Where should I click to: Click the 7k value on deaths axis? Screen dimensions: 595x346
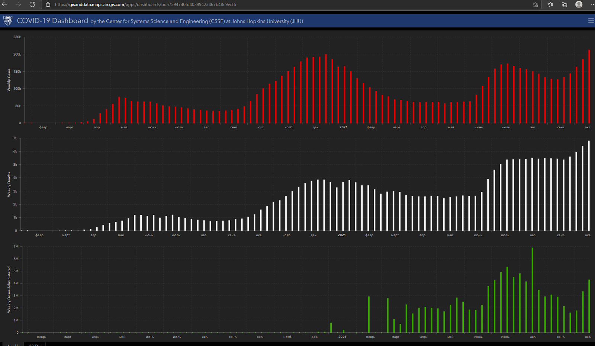15,138
